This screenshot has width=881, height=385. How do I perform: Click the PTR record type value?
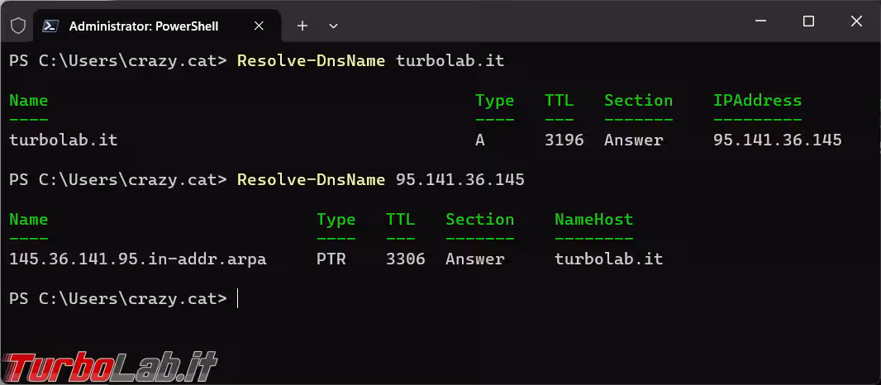331,259
